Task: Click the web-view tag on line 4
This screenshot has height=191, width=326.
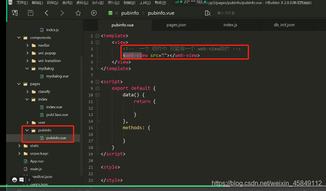Action: click(x=136, y=56)
